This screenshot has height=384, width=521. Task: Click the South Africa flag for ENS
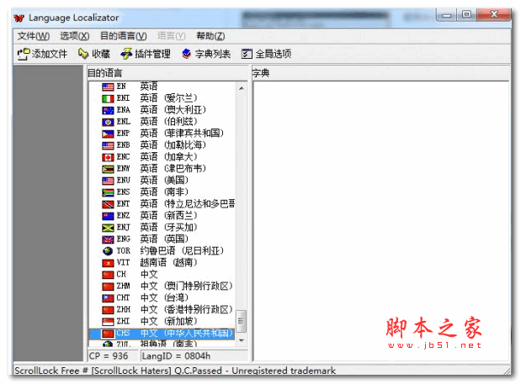pyautogui.click(x=108, y=192)
